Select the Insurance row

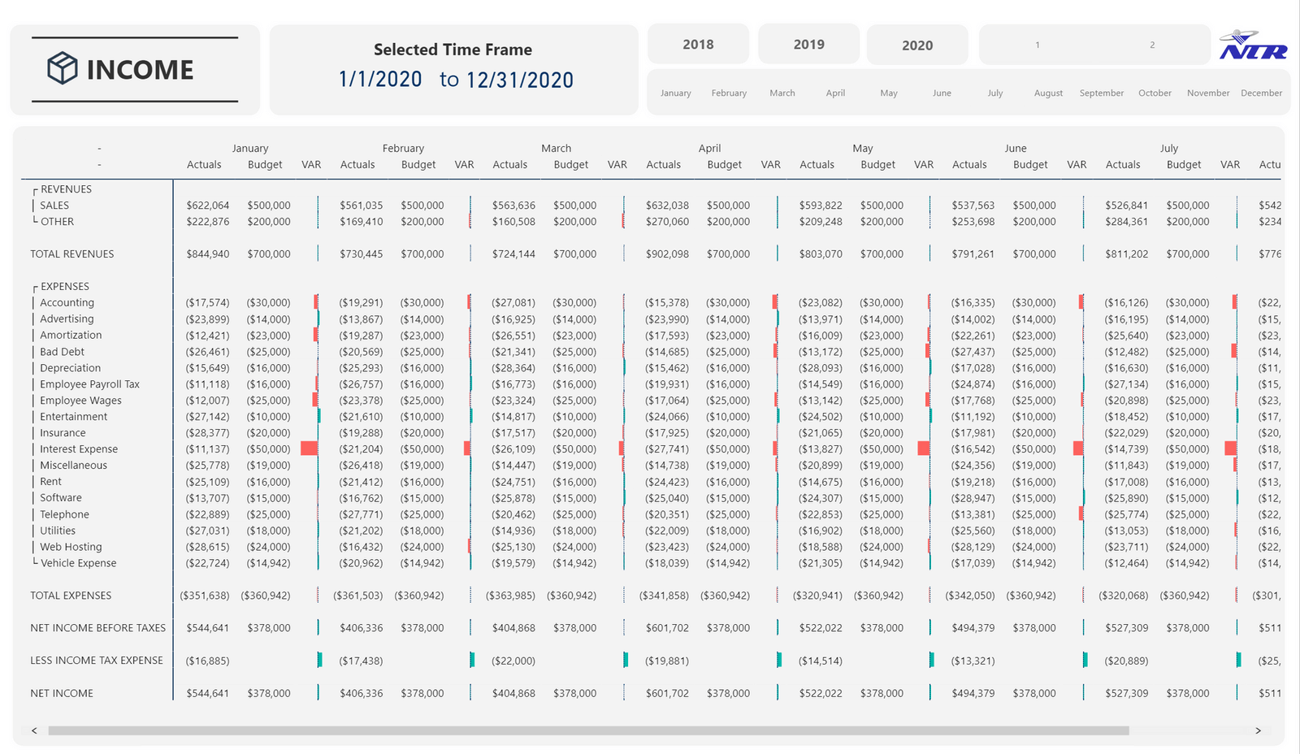(63, 433)
